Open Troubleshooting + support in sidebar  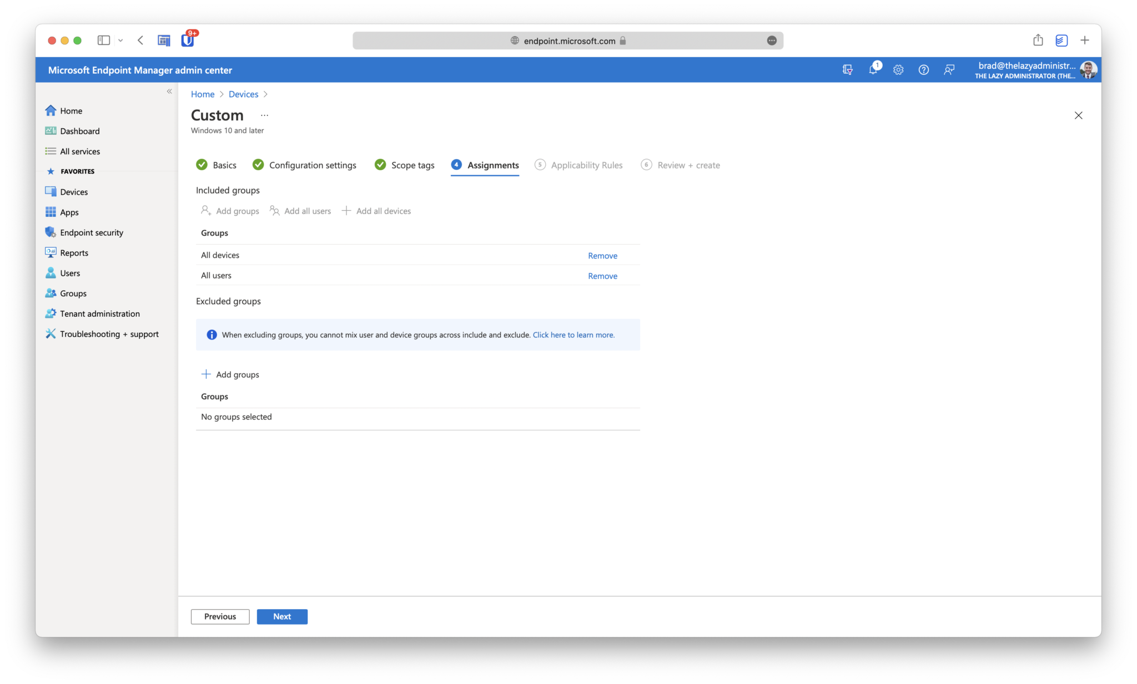pyautogui.click(x=102, y=334)
